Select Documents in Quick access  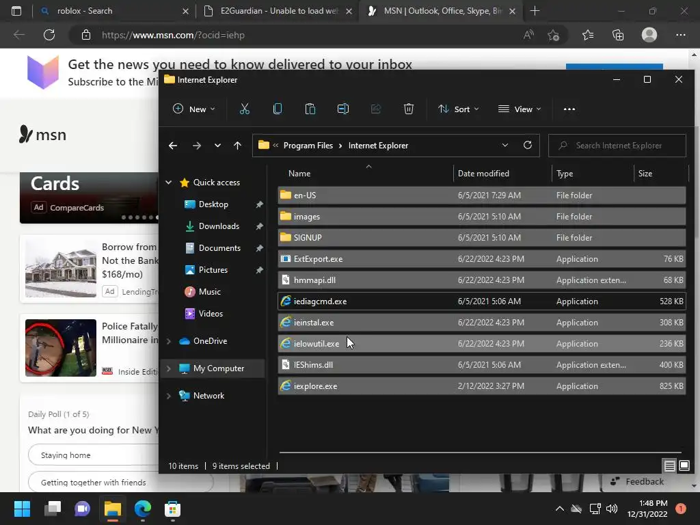pos(219,247)
